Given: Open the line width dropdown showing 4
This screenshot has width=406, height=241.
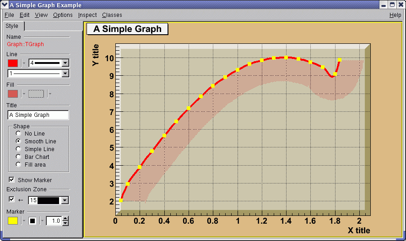Looking at the screenshot, I should (x=65, y=63).
